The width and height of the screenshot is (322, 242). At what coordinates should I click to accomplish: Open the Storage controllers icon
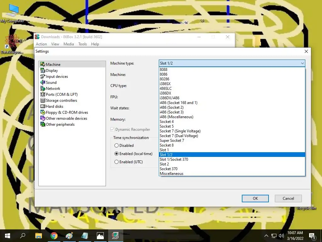pos(42,100)
